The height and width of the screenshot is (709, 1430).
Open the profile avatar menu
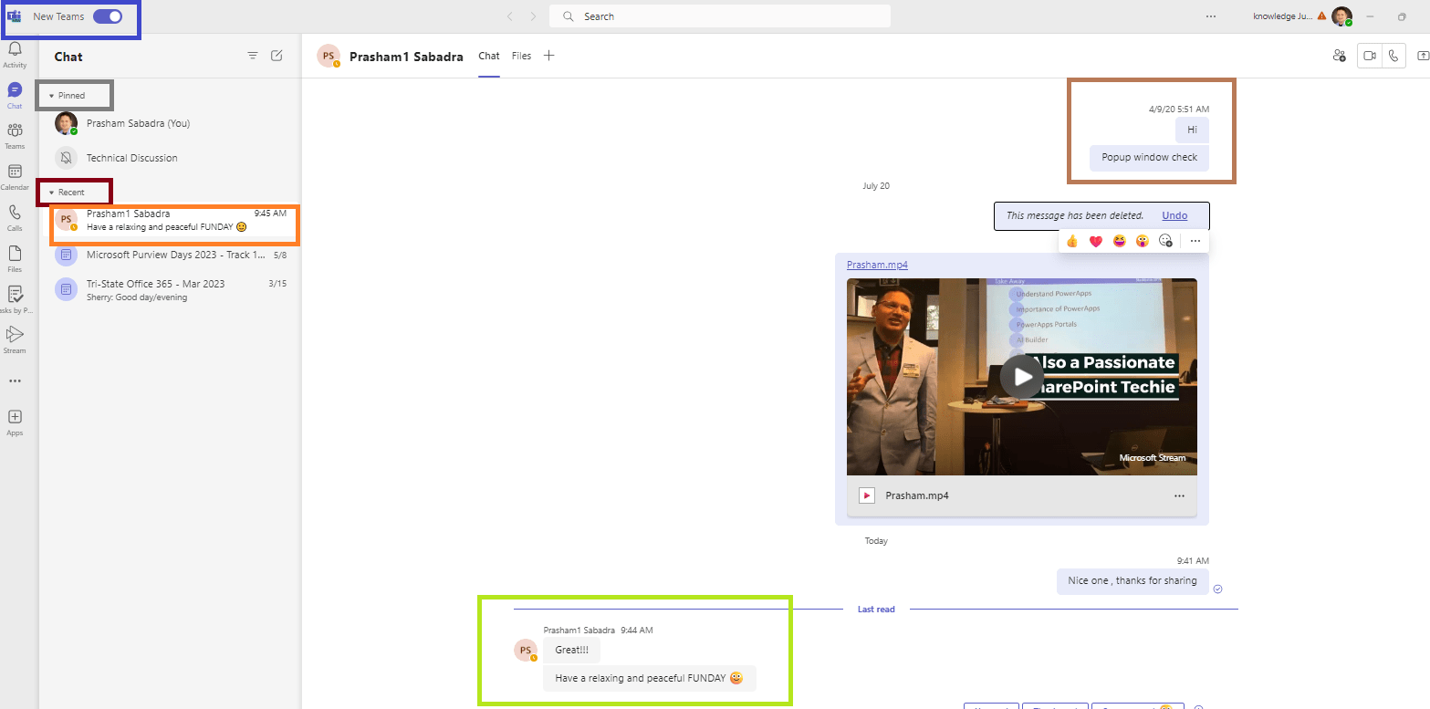[1341, 16]
